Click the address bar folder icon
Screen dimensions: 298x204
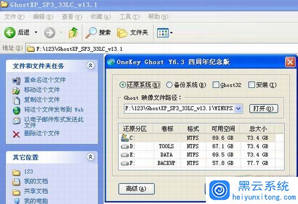click(30, 49)
